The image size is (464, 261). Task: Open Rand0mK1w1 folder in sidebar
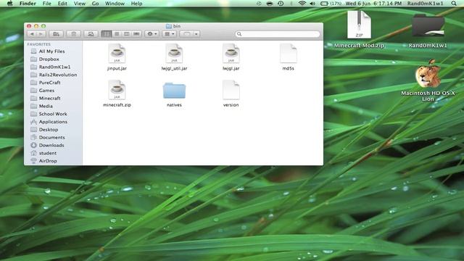(x=54, y=67)
